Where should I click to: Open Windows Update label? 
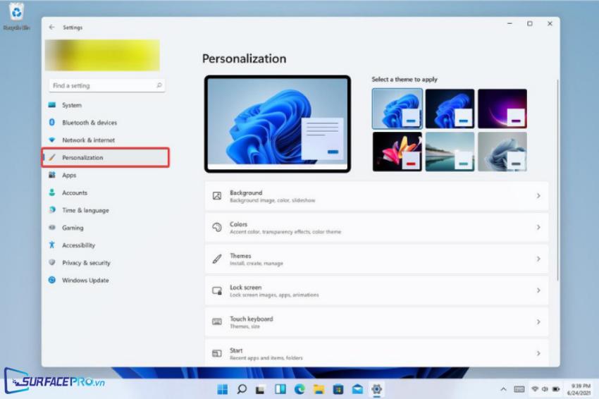[85, 280]
